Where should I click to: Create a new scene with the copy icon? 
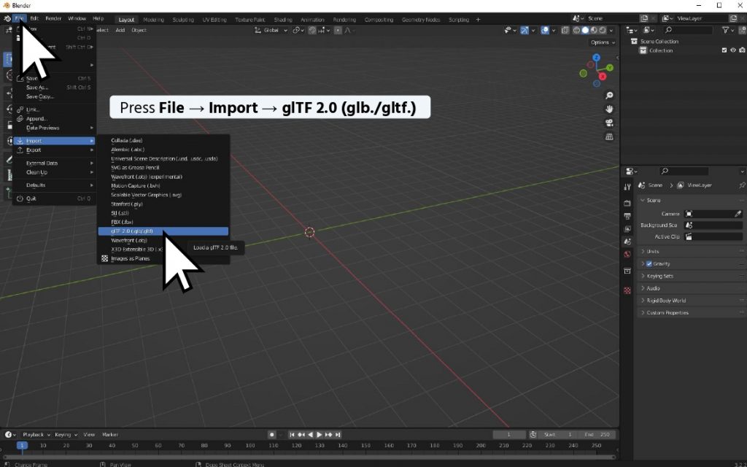[644, 18]
